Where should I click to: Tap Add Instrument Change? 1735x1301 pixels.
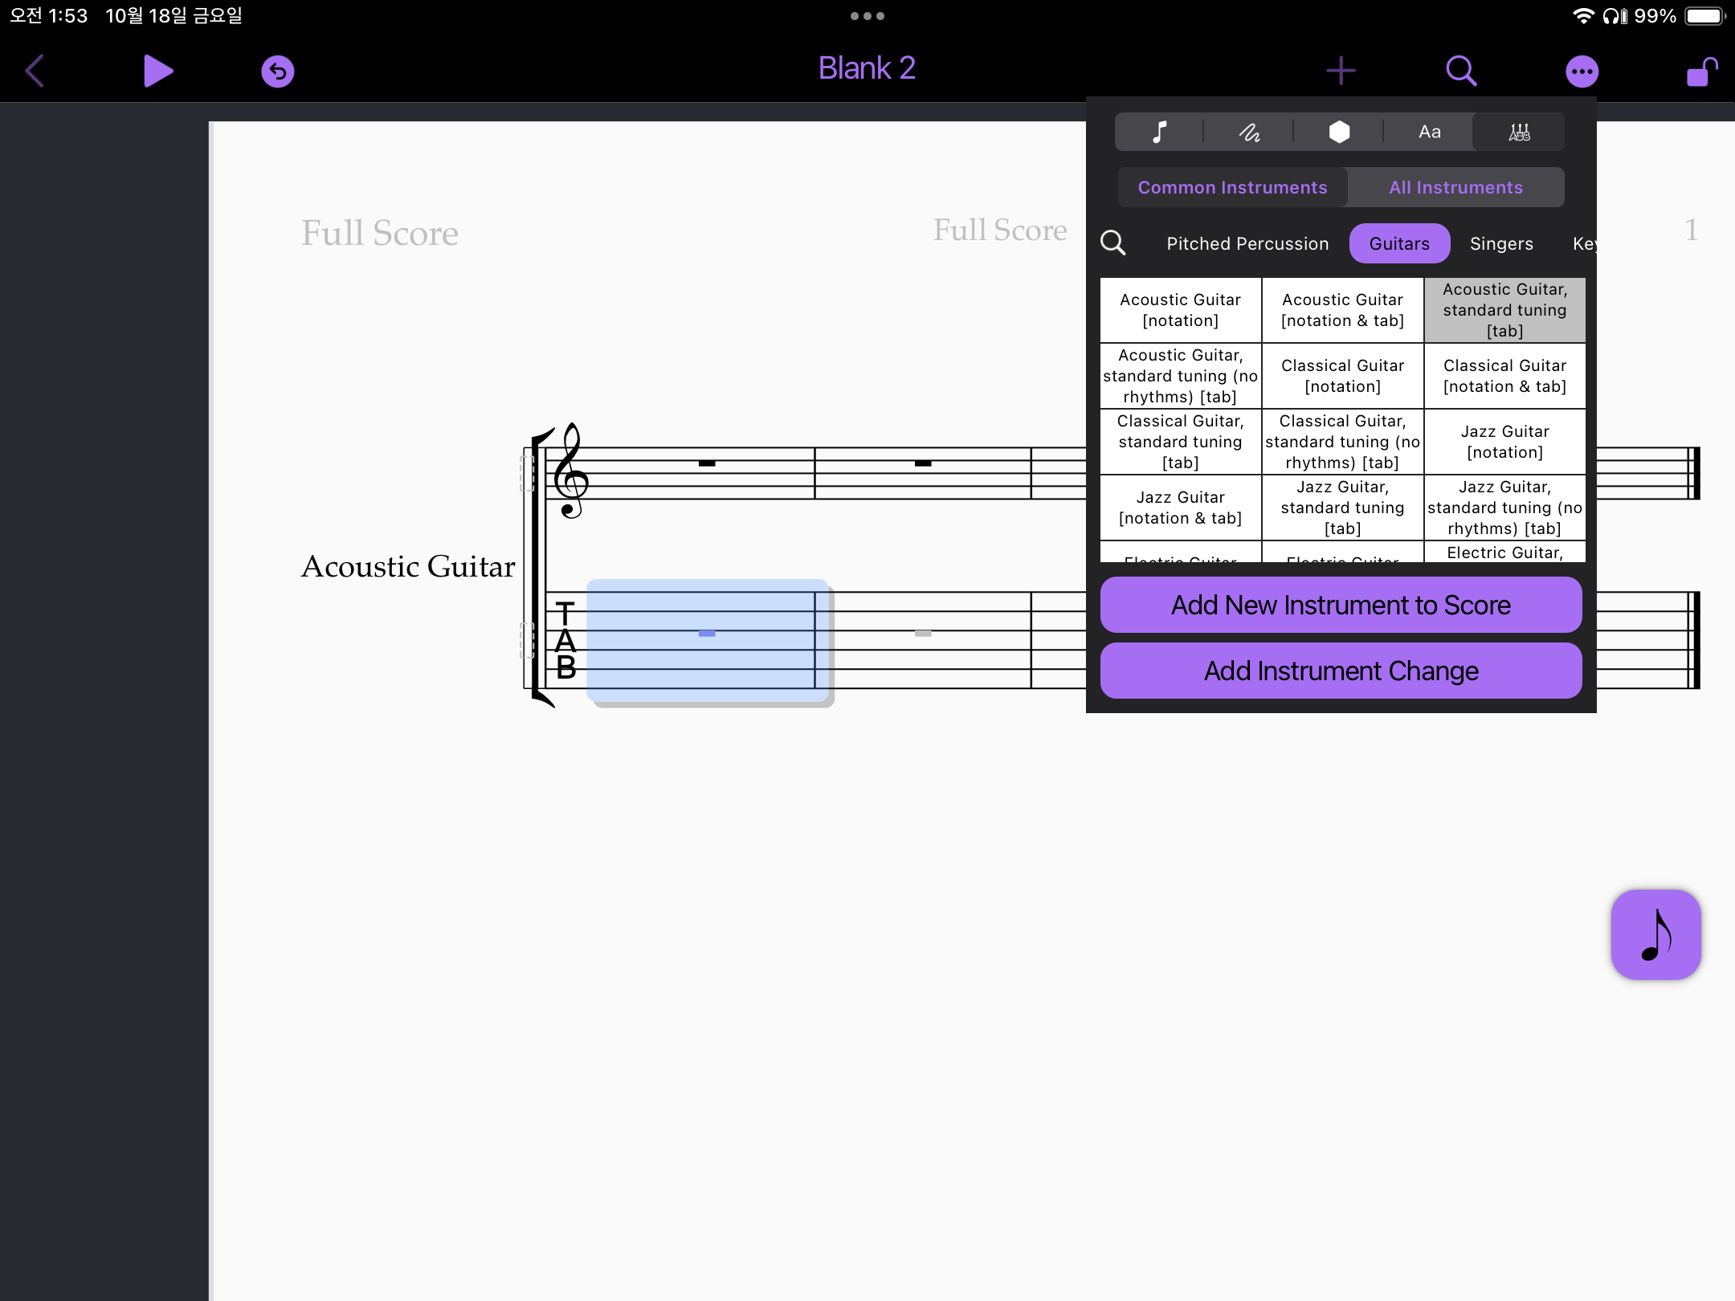1341,671
